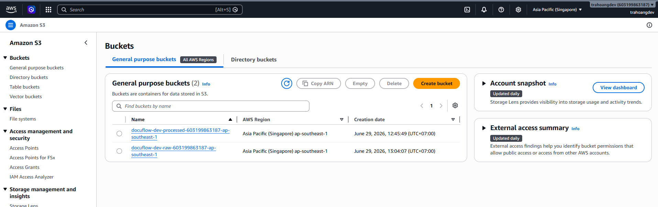Open Table buckets in sidebar
This screenshot has width=658, height=207.
(24, 87)
